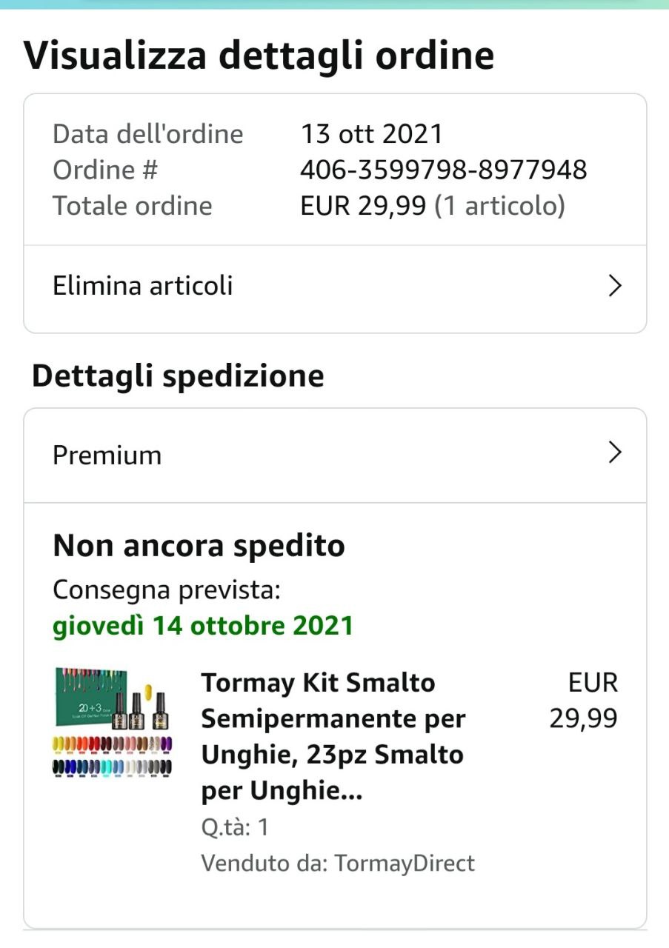Click the Visualizza dettagli ordine page title

click(259, 56)
